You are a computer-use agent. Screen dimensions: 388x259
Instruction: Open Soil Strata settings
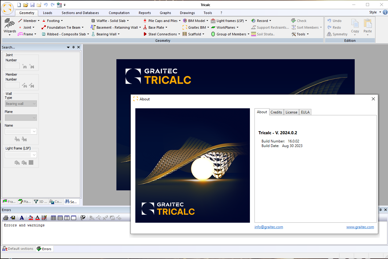(263, 34)
